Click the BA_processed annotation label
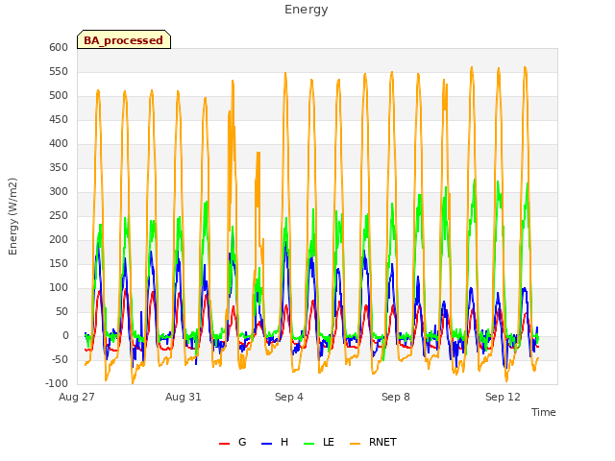This screenshot has height=461, width=615. (124, 40)
